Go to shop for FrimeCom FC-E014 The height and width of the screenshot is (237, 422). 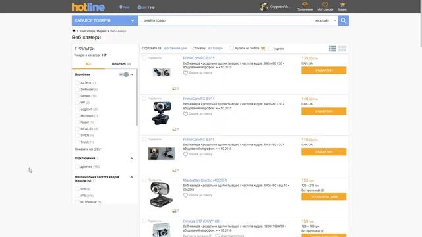(x=324, y=111)
